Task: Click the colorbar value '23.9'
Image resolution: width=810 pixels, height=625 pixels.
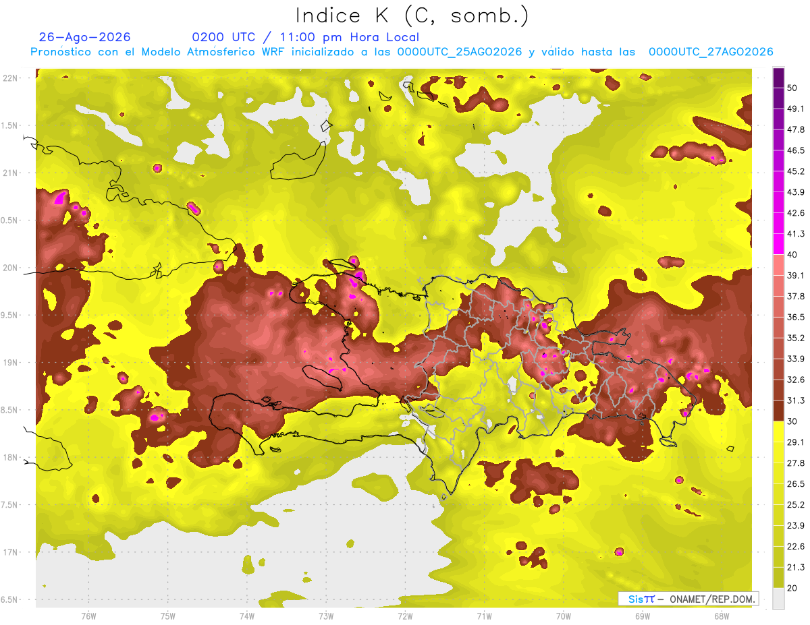Action: [796, 525]
